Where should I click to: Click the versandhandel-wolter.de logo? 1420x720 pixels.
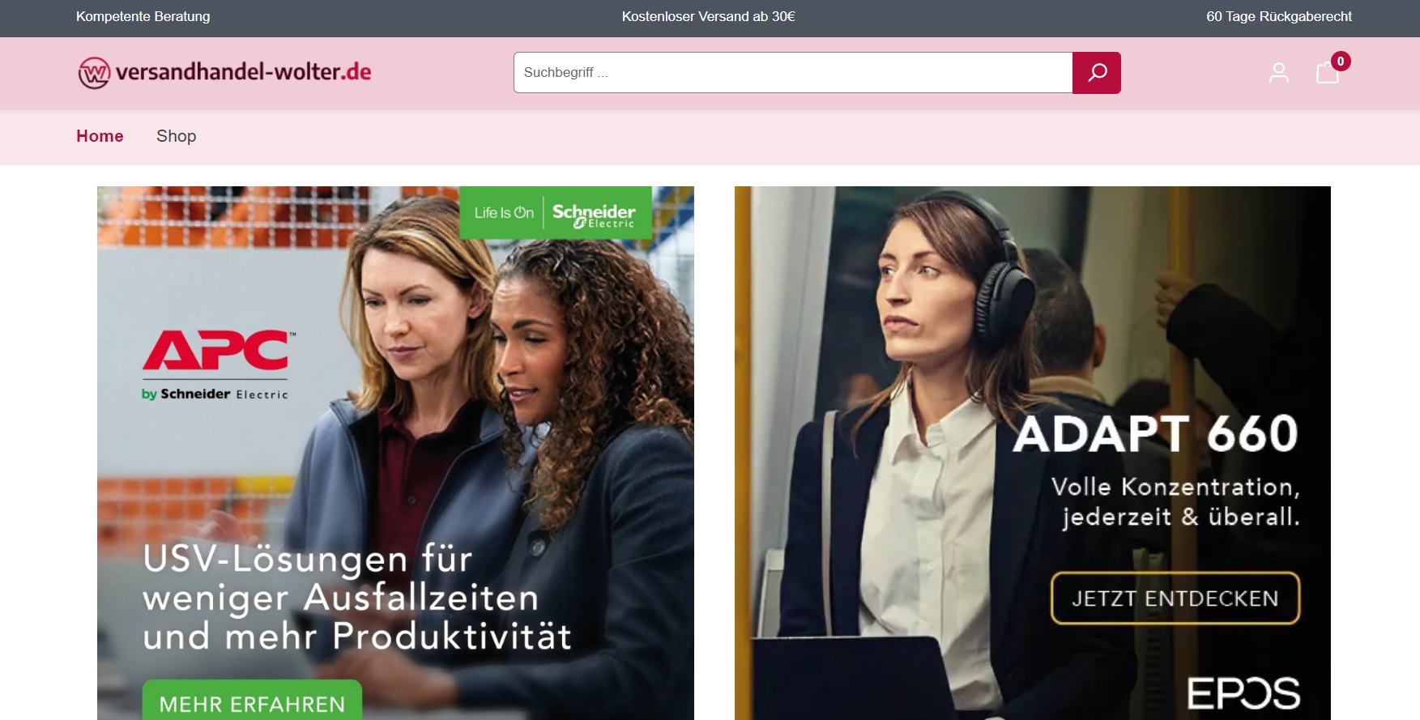click(224, 72)
